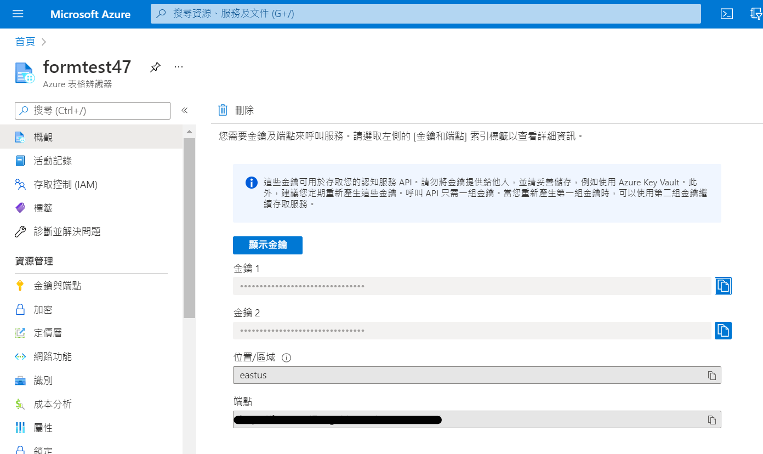This screenshot has width=763, height=454.
Task: Copy the eastus location value
Action: pos(711,376)
